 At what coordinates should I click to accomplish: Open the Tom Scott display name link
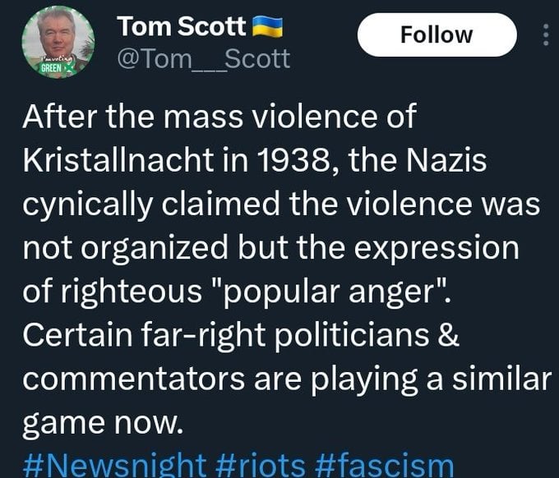pyautogui.click(x=182, y=27)
